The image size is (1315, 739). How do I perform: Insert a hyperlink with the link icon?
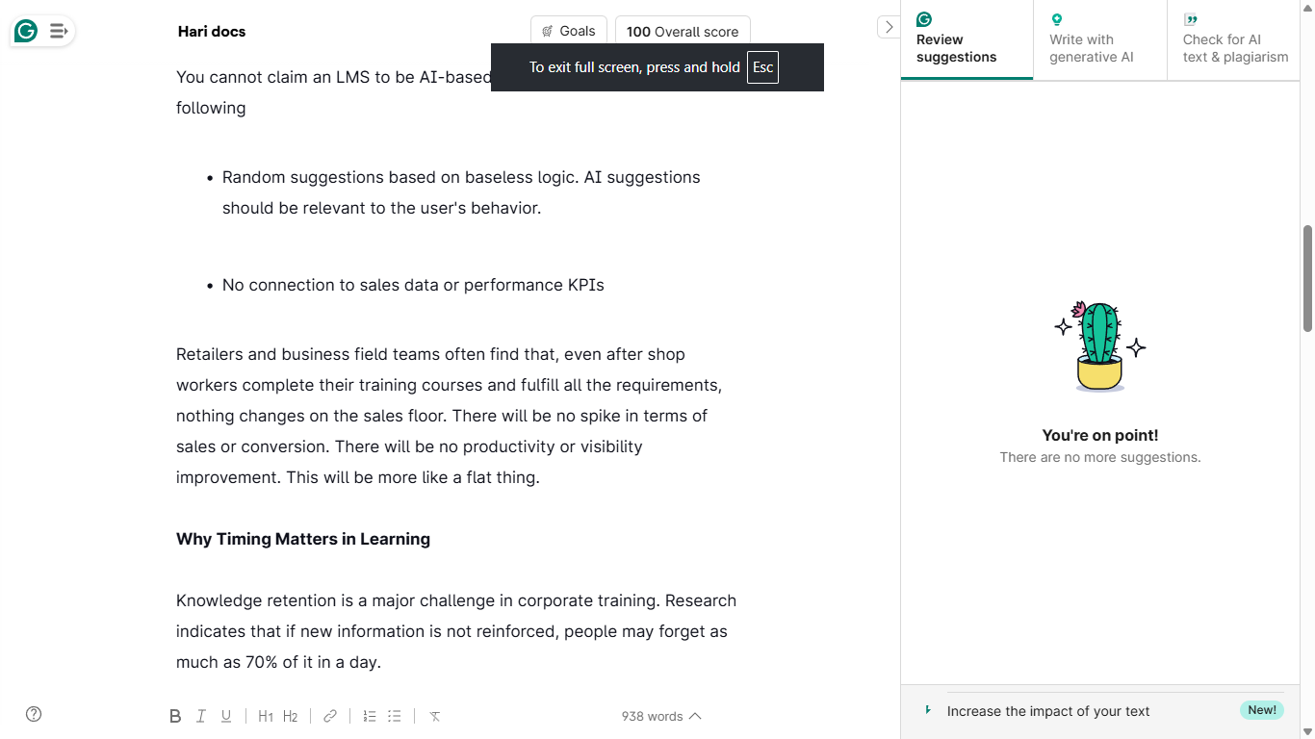(x=330, y=716)
